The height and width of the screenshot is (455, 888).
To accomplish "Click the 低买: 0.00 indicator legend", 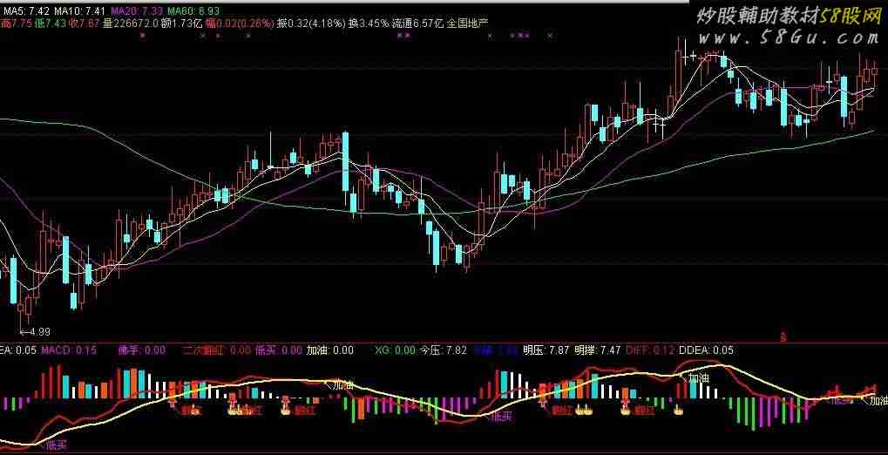I will click(279, 350).
